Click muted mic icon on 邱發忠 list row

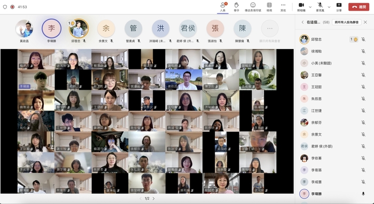(x=363, y=40)
